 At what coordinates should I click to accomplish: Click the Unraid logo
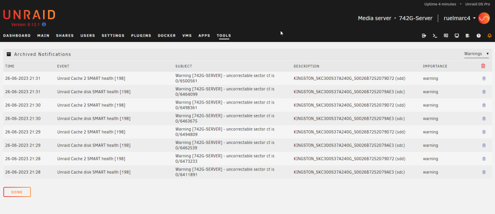pyautogui.click(x=29, y=15)
